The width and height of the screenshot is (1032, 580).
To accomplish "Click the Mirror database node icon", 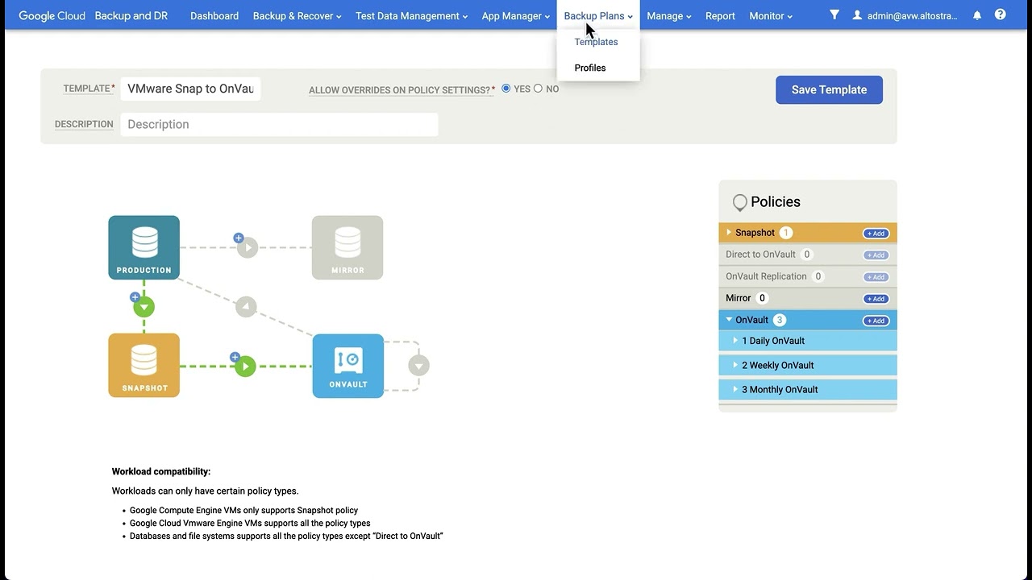I will (347, 247).
